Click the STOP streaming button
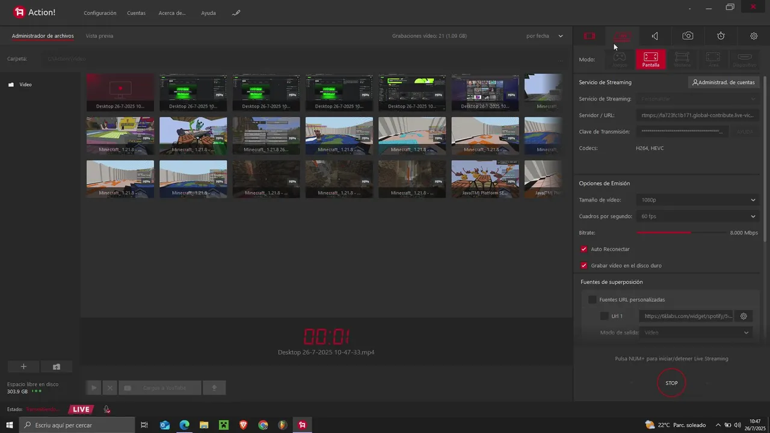The image size is (770, 433). tap(671, 383)
